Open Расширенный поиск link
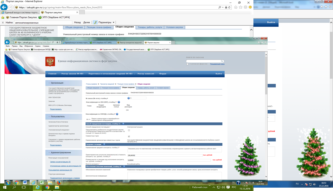333x191 pixels. (217, 64)
